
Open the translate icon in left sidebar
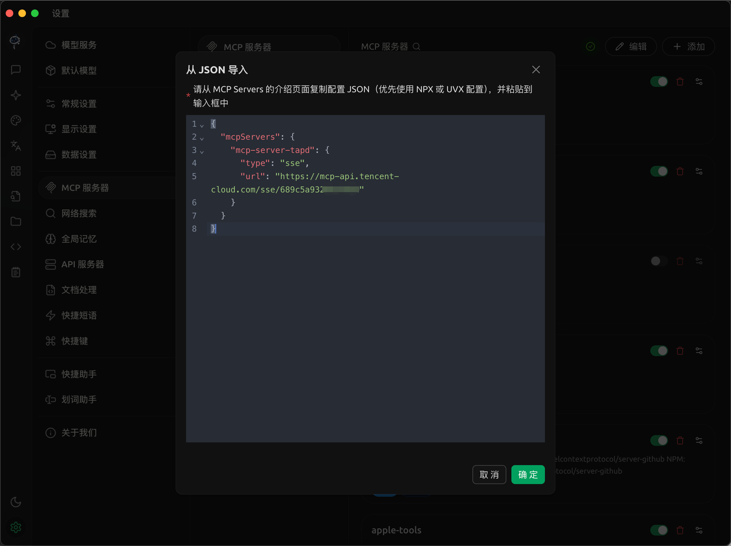pos(16,145)
